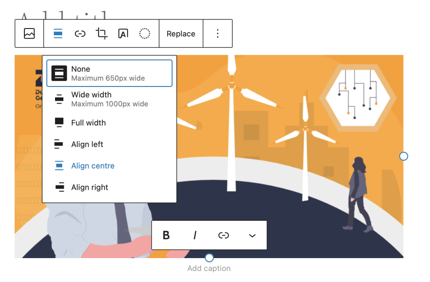Select Full width alignment
Screen dimensions: 430x282
(88, 123)
